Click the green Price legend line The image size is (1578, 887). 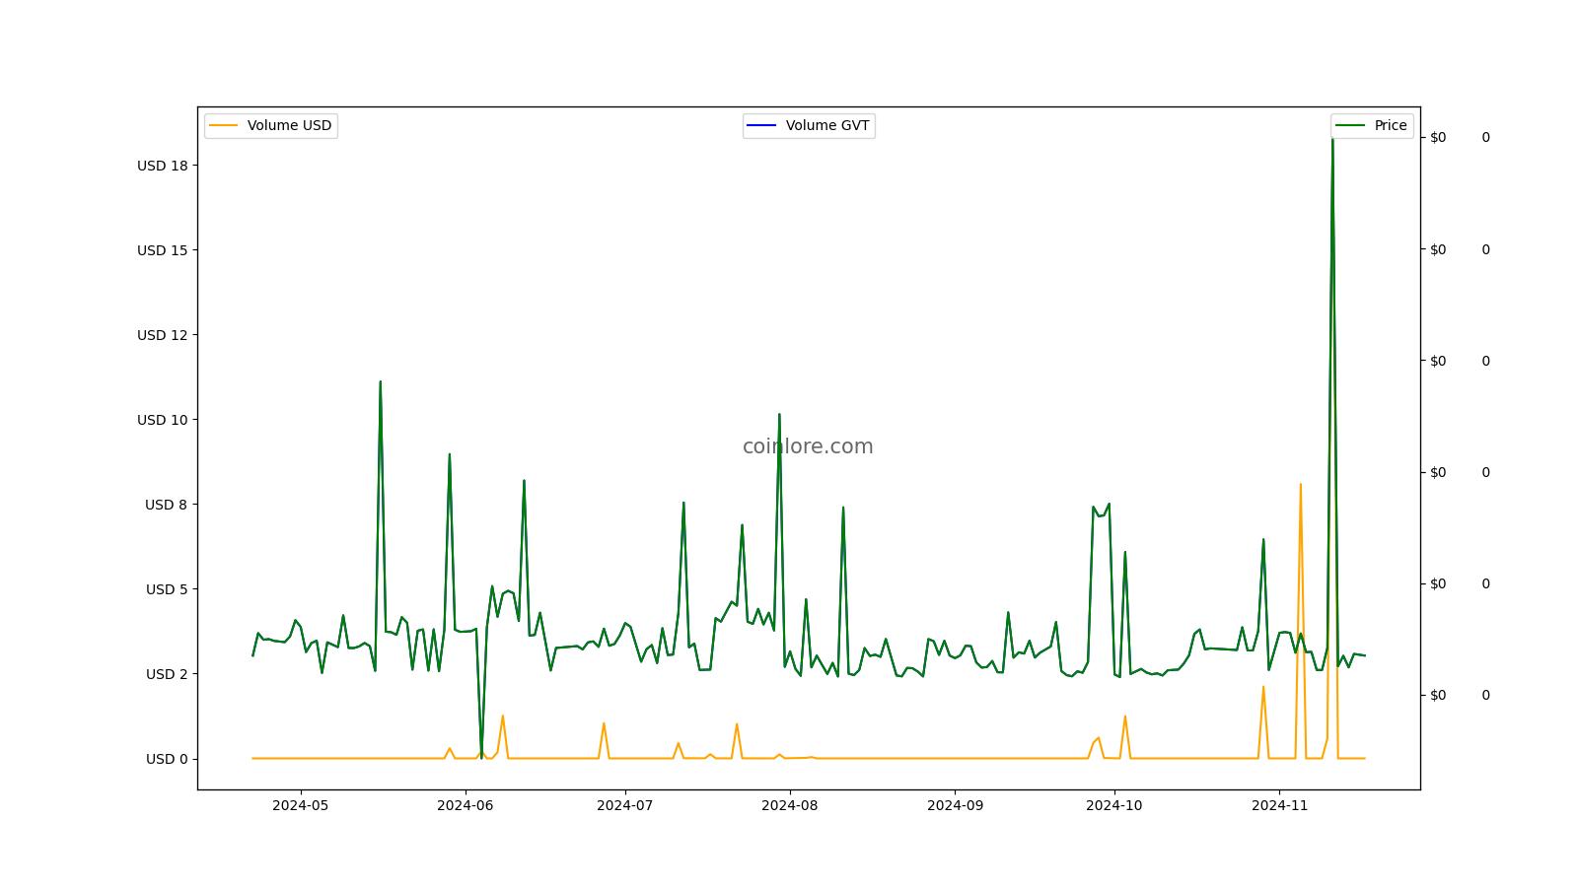[1350, 125]
